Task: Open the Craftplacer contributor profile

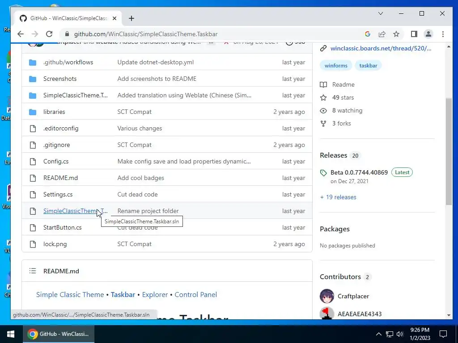Action: tap(353, 297)
